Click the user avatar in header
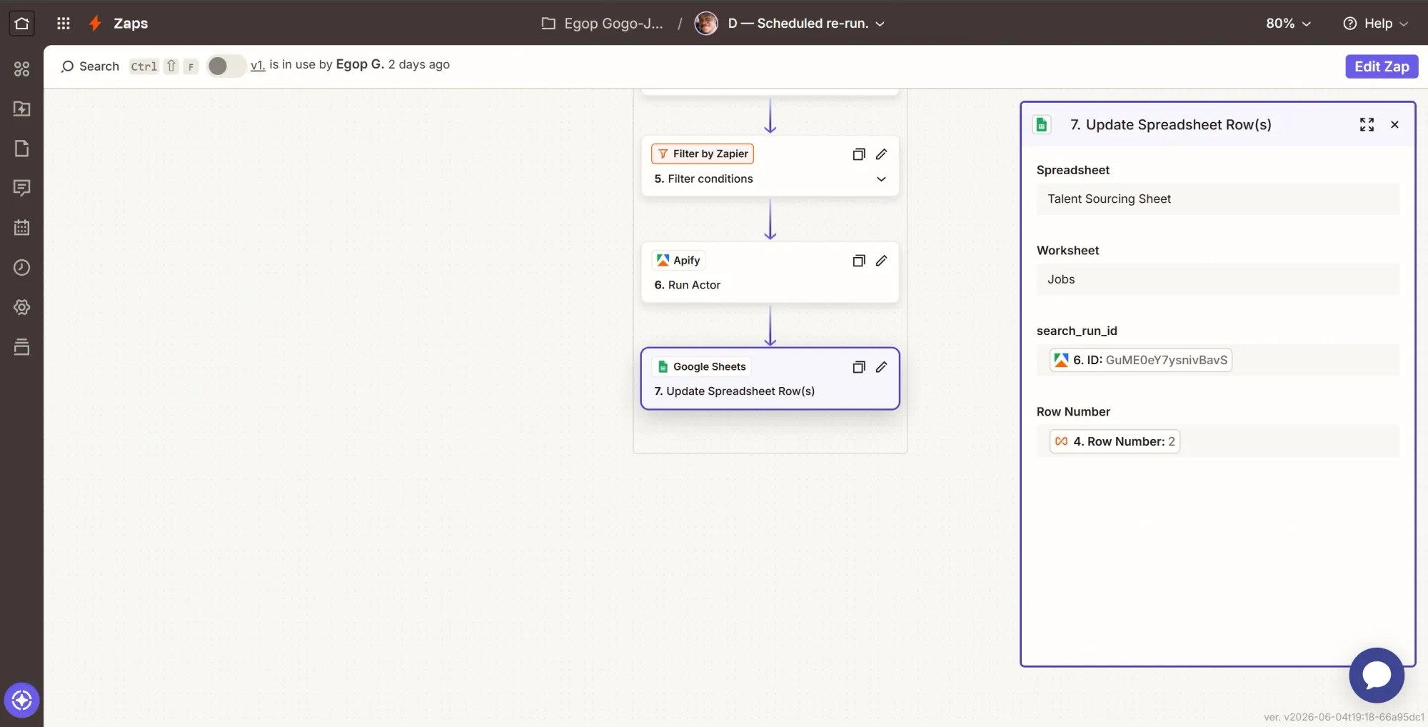The width and height of the screenshot is (1428, 727). click(706, 24)
